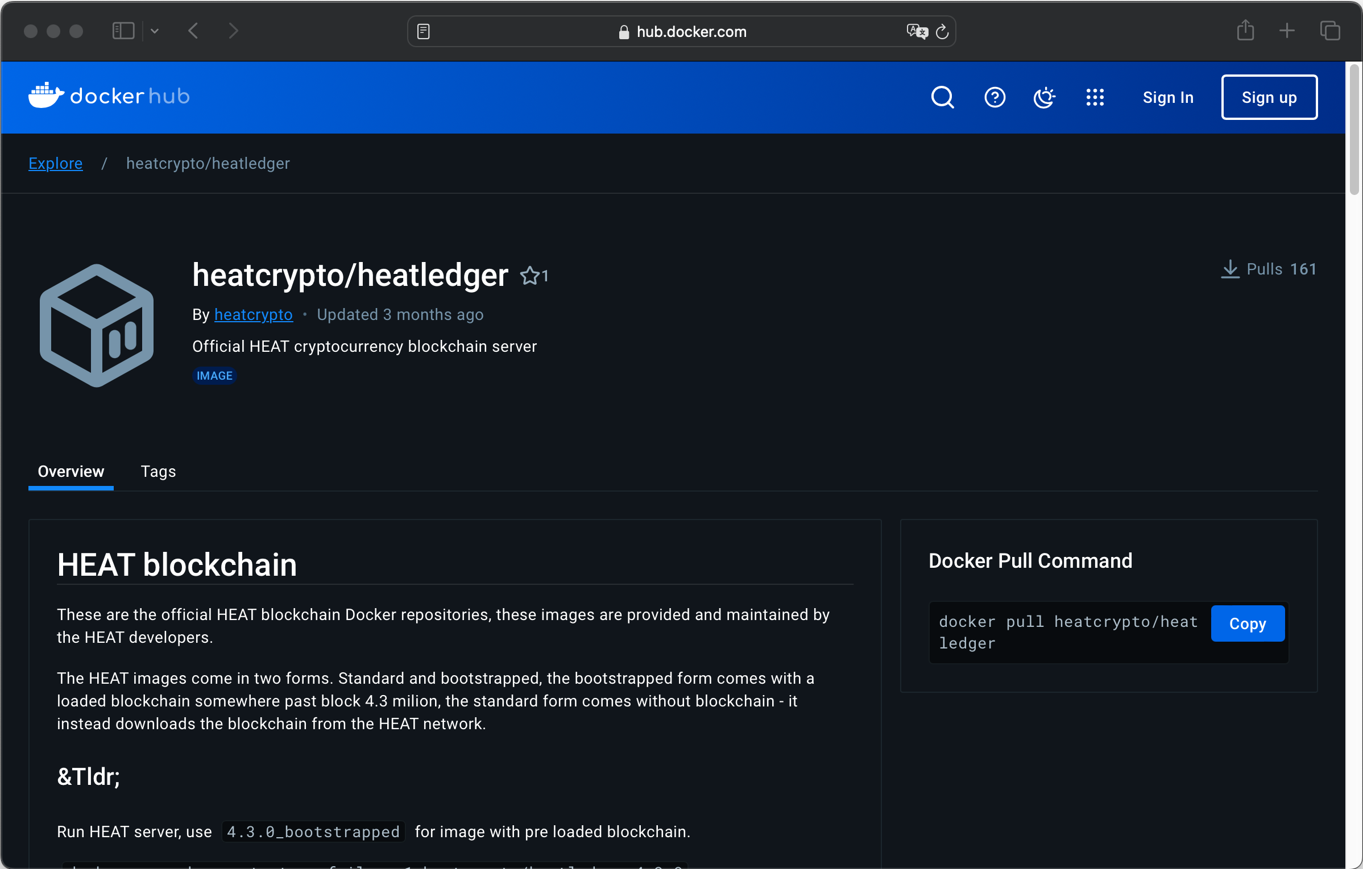The width and height of the screenshot is (1363, 869).
Task: Click the &Tldr; heading
Action: click(x=89, y=776)
